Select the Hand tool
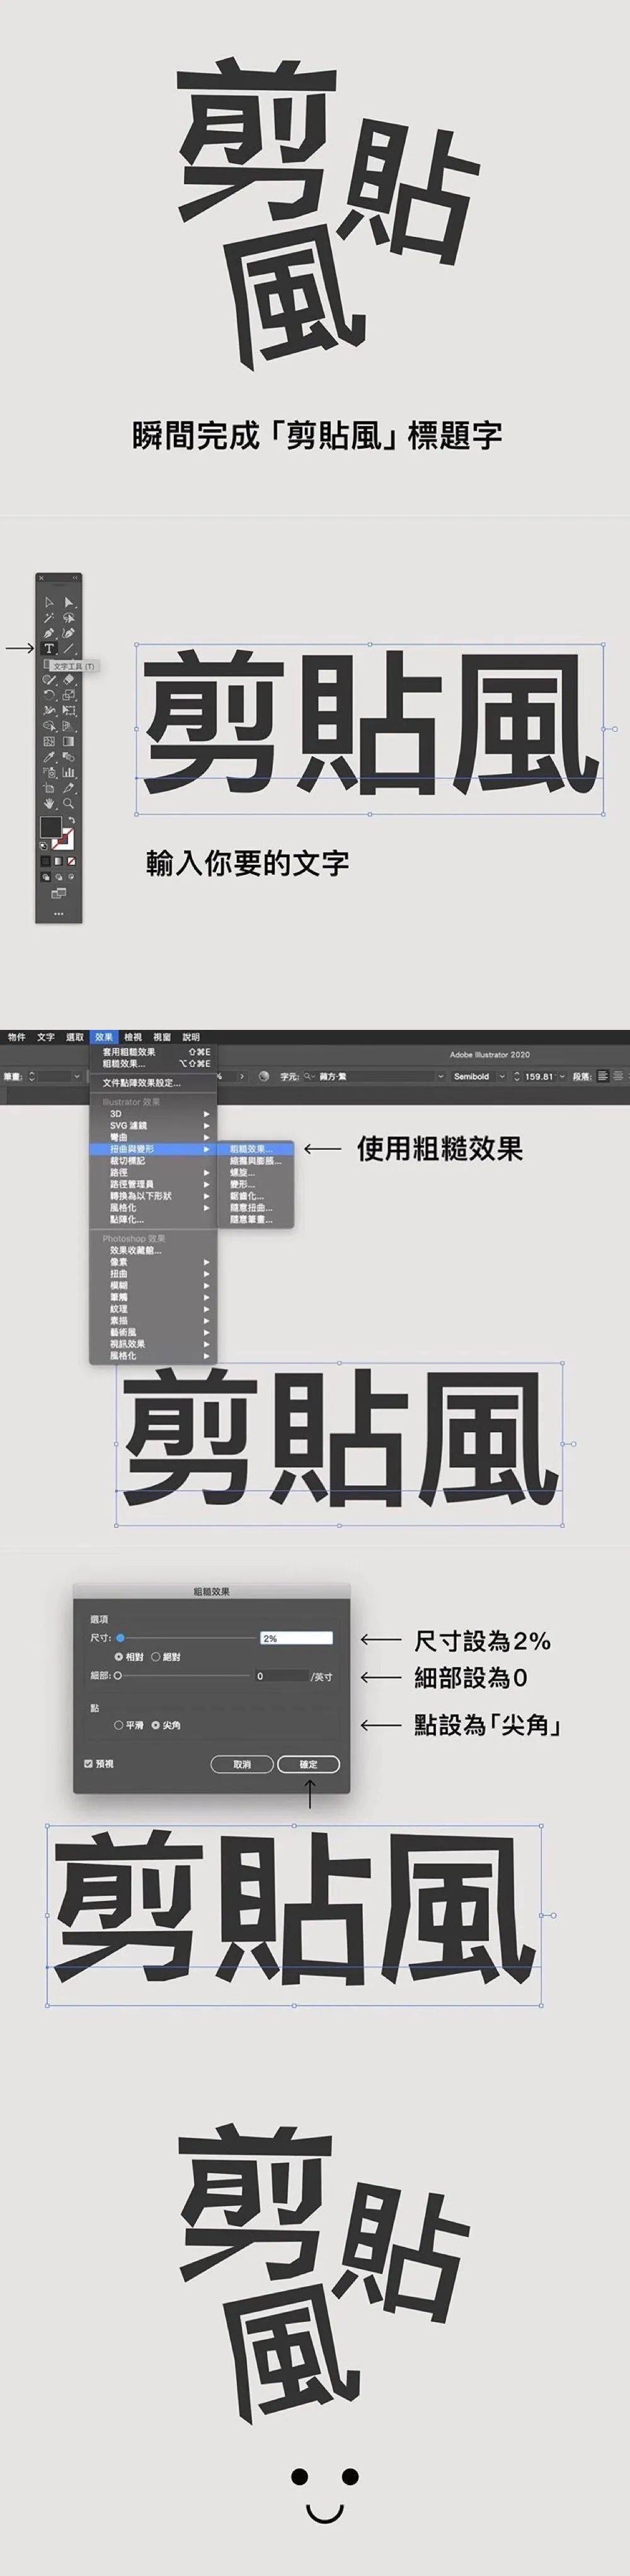 point(49,803)
